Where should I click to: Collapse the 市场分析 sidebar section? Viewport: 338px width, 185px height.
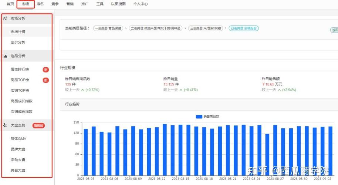click(27, 18)
